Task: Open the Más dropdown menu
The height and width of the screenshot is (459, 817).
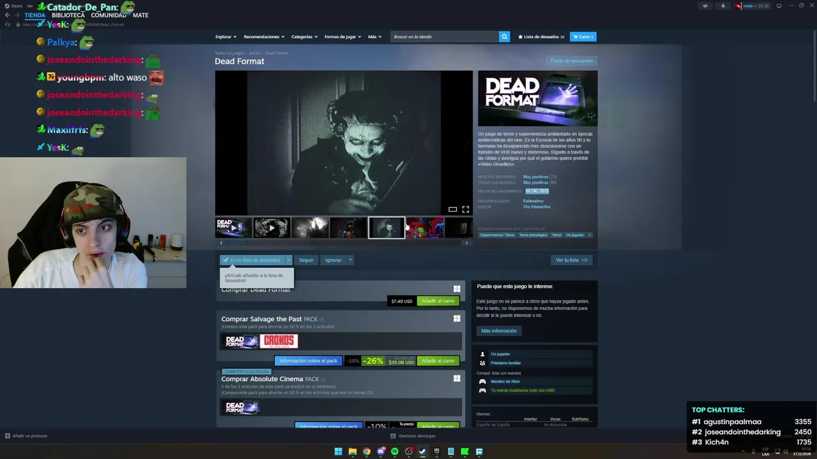Action: tap(374, 36)
